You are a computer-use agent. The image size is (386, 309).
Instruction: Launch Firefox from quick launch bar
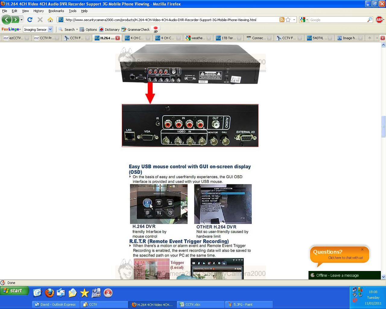pyautogui.click(x=49, y=293)
